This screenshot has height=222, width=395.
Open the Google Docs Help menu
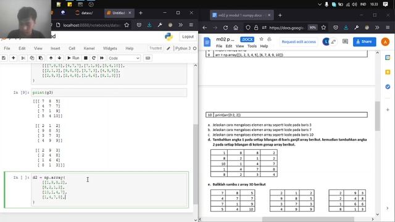coord(264,46)
